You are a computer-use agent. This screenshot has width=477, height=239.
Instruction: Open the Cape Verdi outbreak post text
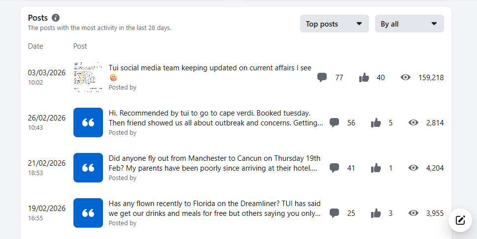pyautogui.click(x=216, y=118)
